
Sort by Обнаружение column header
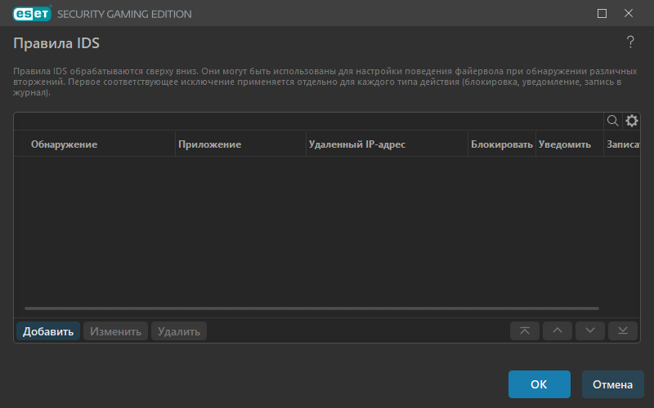(x=94, y=144)
